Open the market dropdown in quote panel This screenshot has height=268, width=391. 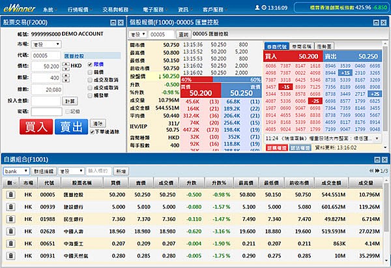pos(138,34)
